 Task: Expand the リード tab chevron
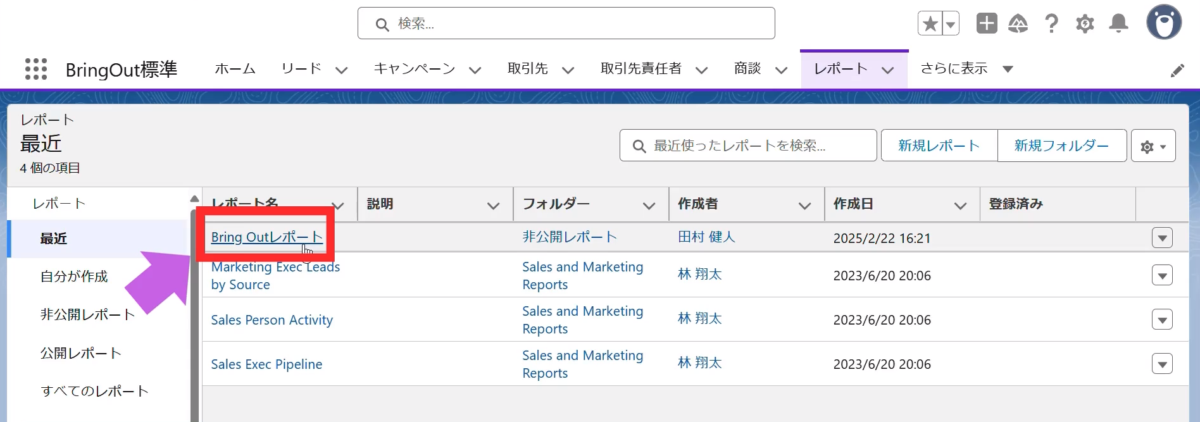342,70
